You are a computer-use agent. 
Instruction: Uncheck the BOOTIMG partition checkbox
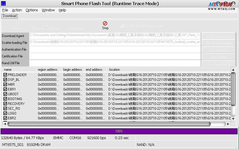pyautogui.click(x=5, y=99)
